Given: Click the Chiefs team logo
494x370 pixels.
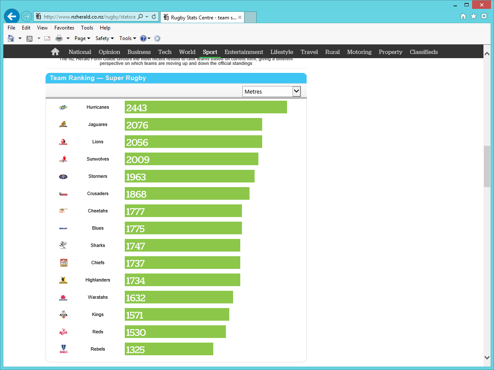Looking at the screenshot, I should (64, 263).
